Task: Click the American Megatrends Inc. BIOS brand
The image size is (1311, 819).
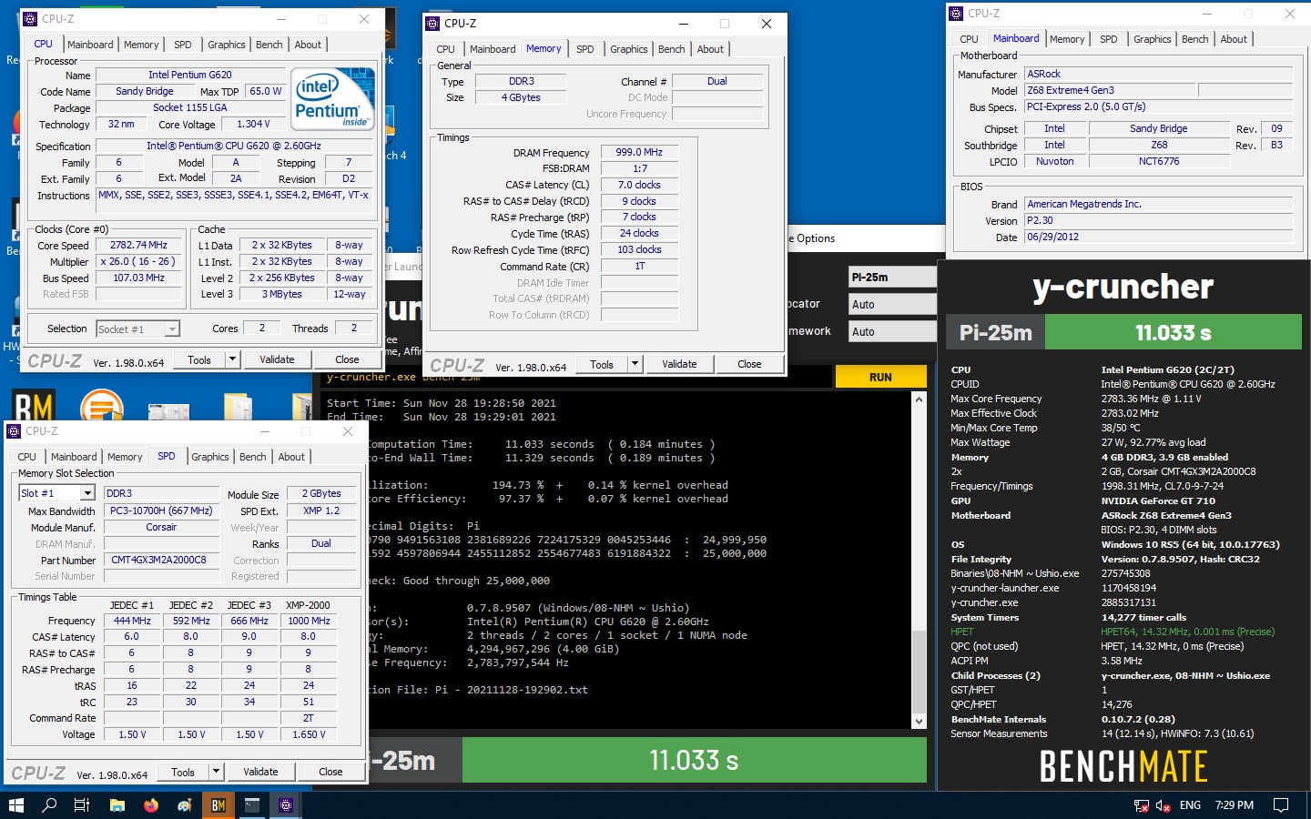Action: (x=1158, y=204)
